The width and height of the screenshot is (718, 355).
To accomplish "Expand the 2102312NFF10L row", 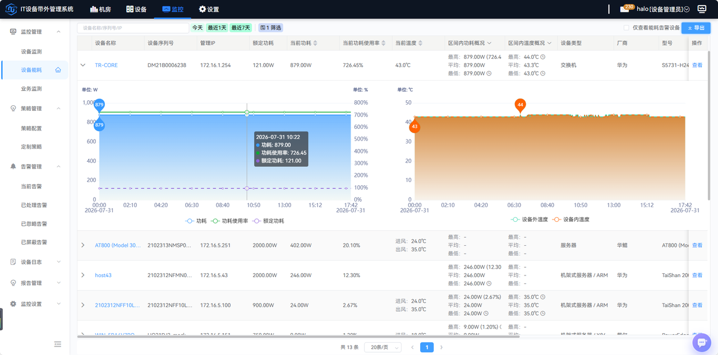I will click(83, 305).
